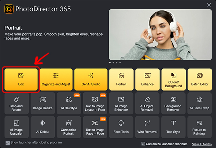Open AI Deblur tool
Screen dimensions: 216x148
coord(43,127)
